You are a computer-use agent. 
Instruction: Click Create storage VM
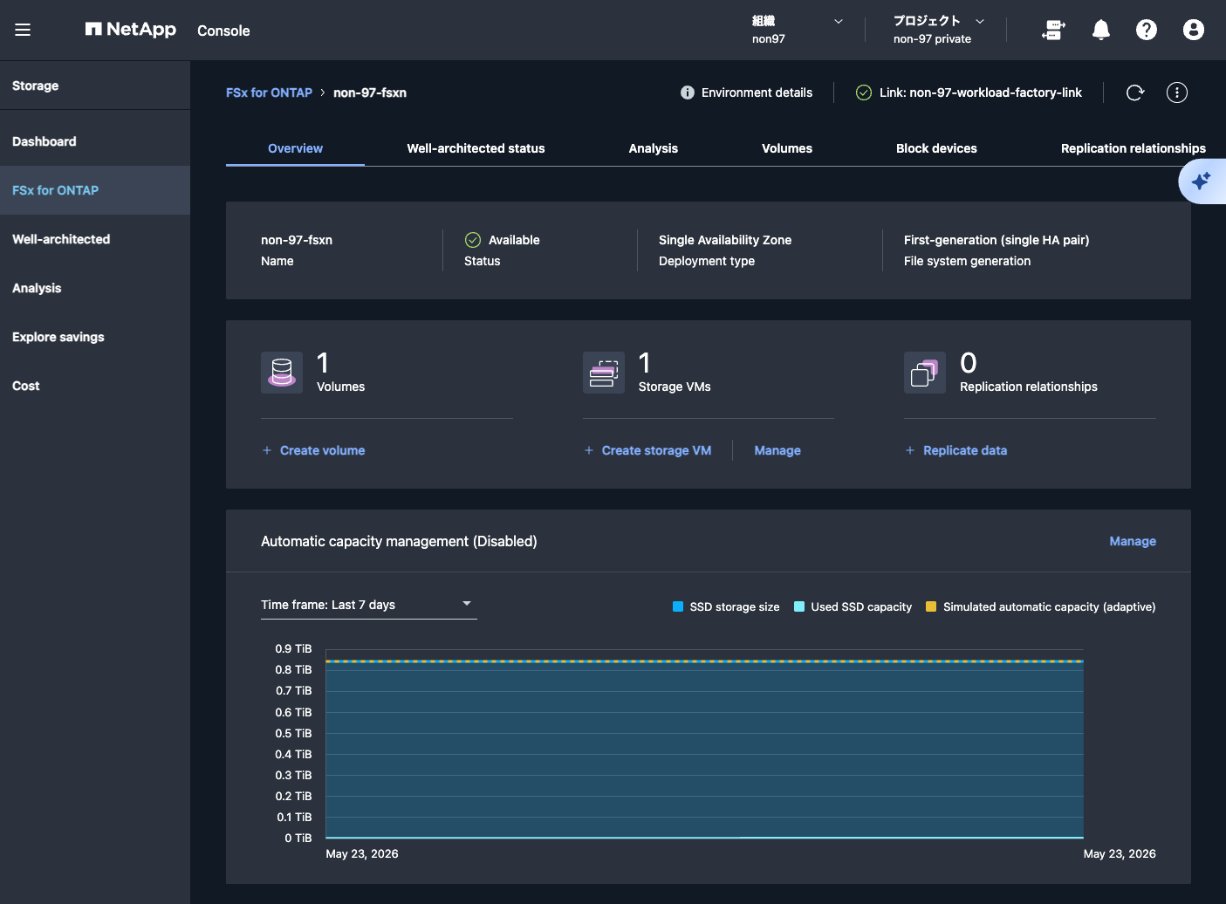[x=656, y=450]
